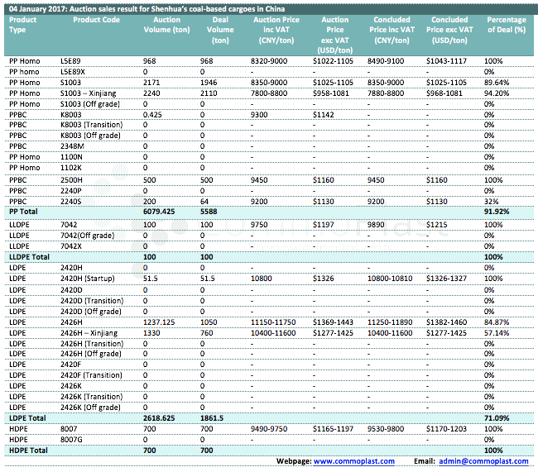538x472 pixels.
Task: Click the S1003 – Xinjiang product code
Action: pyautogui.click(x=89, y=93)
